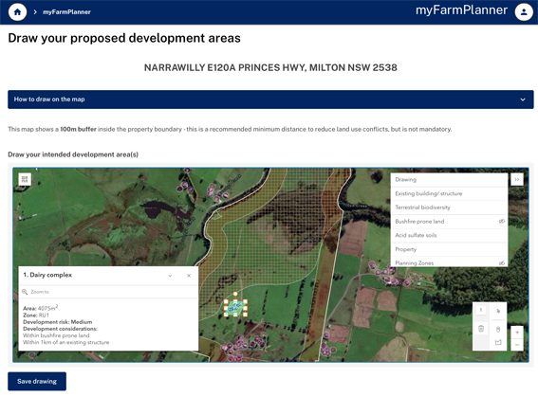This screenshot has height=397, width=538.
Task: Click Zoom to in Dairy popup
Action: click(40, 292)
